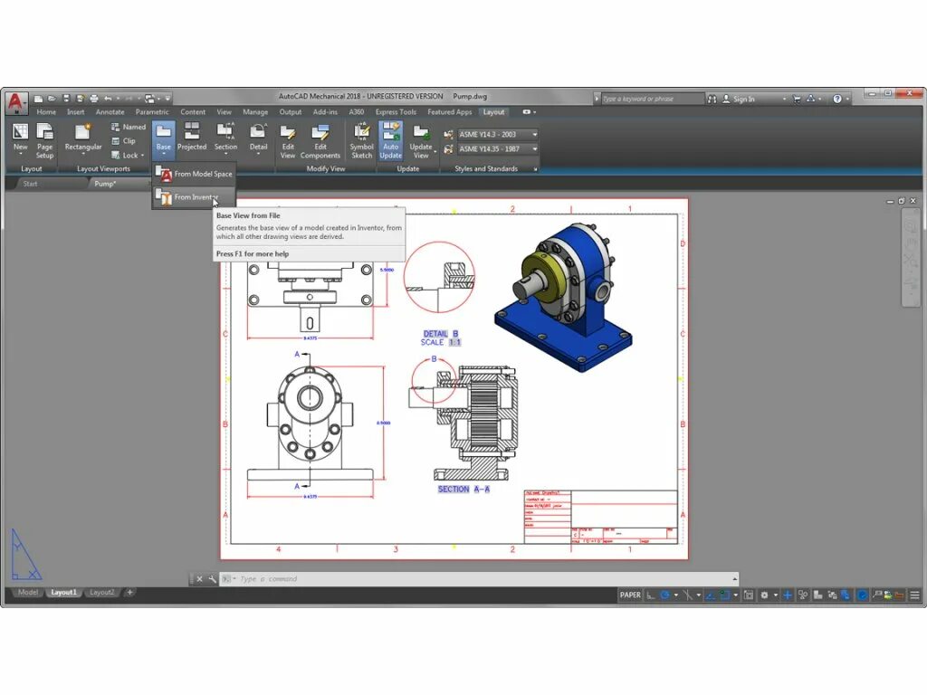Image resolution: width=927 pixels, height=695 pixels.
Task: Select the Clip viewport tool
Action: pos(123,141)
